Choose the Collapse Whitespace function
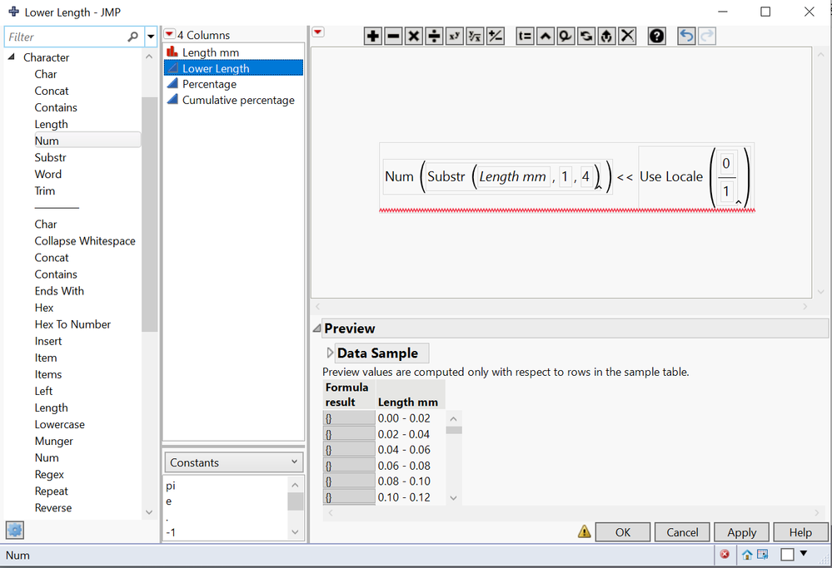Screen dimensions: 832x568 [x=85, y=240]
